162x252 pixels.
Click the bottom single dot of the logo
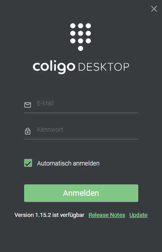click(x=80, y=48)
